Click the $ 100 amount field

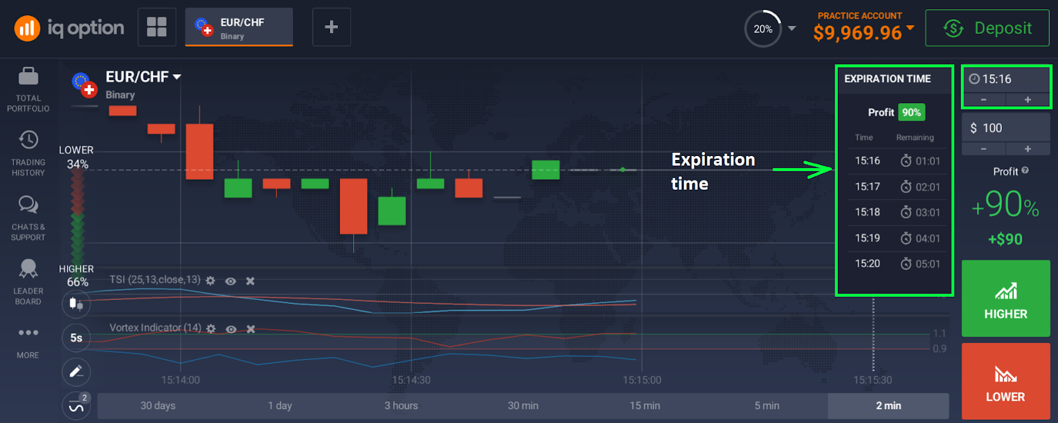point(1006,128)
